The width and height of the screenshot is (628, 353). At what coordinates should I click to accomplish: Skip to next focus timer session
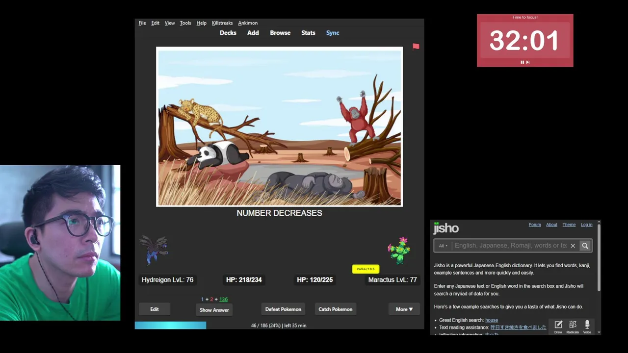point(528,62)
